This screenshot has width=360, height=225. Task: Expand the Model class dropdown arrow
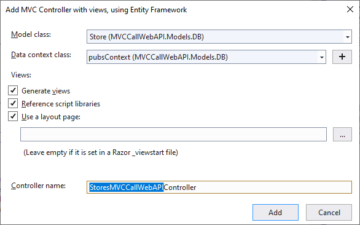[x=347, y=37]
